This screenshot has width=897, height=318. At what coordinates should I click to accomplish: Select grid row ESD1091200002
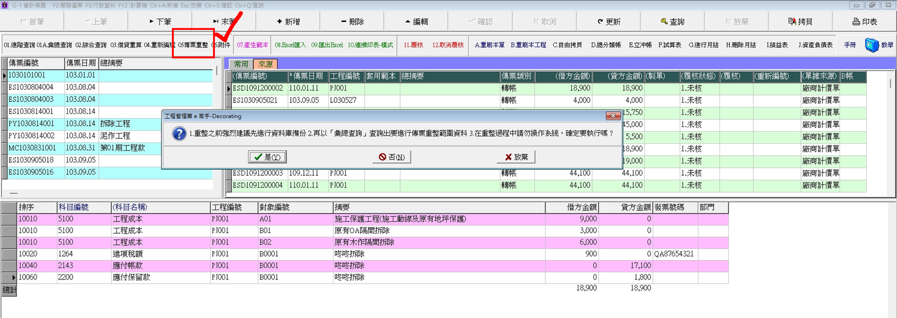point(549,88)
